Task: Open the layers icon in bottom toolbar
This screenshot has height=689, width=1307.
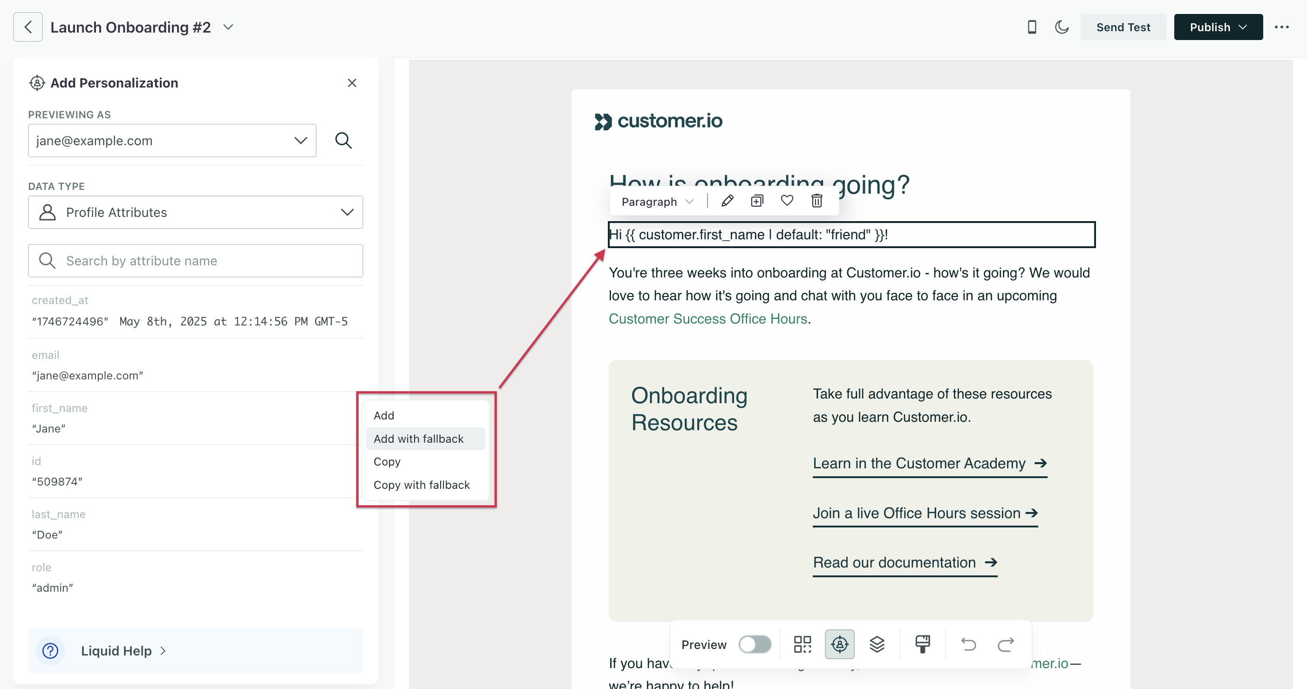Action: click(877, 644)
